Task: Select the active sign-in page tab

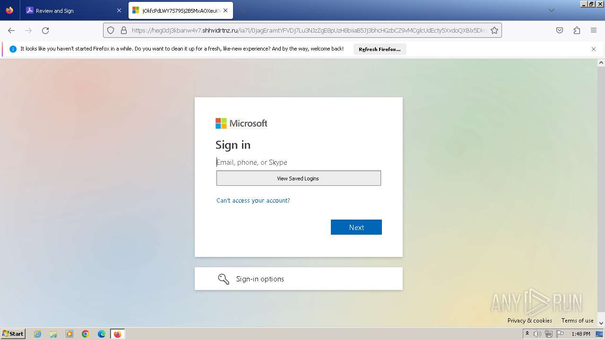Action: 181,11
